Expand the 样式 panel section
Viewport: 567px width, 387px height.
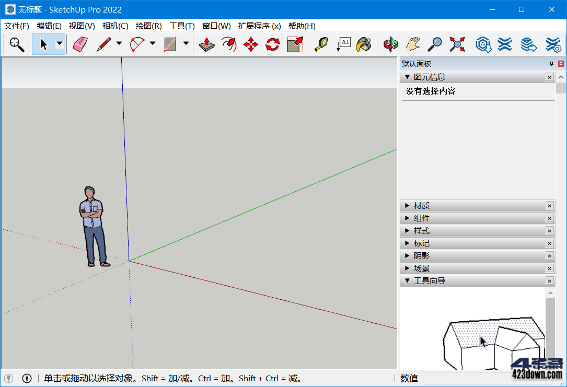pyautogui.click(x=407, y=230)
